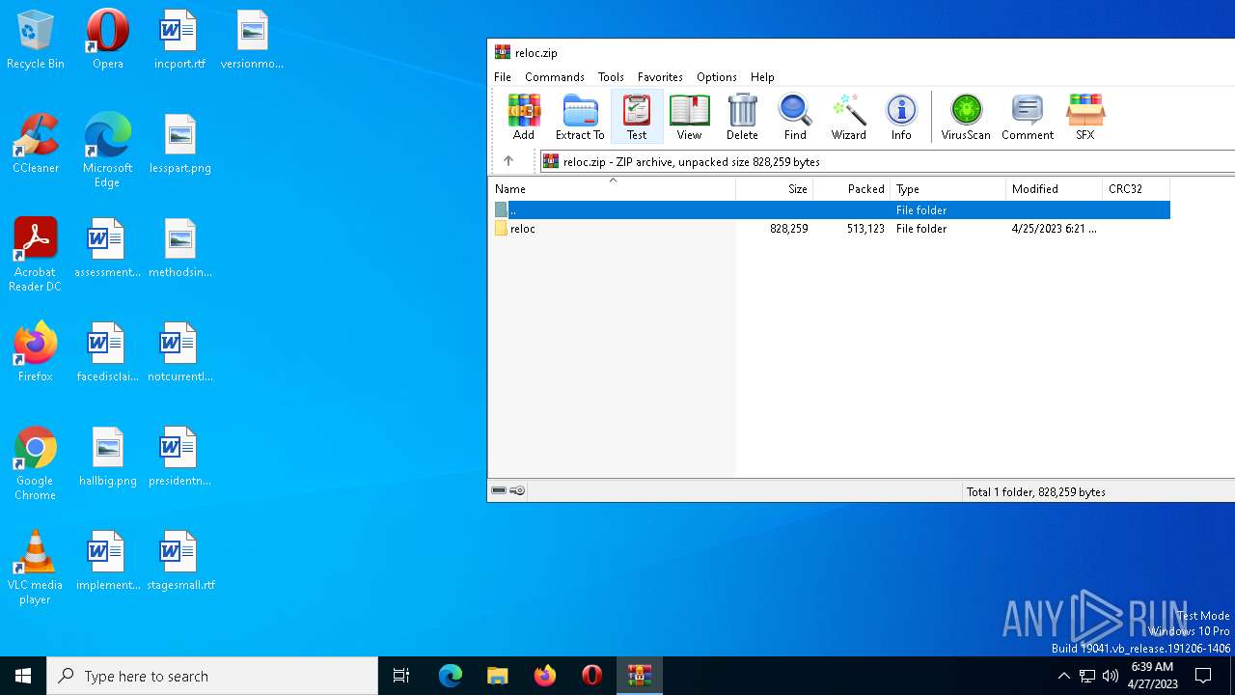Image resolution: width=1235 pixels, height=695 pixels.
Task: Sort by Packed column header
Action: tap(852, 189)
